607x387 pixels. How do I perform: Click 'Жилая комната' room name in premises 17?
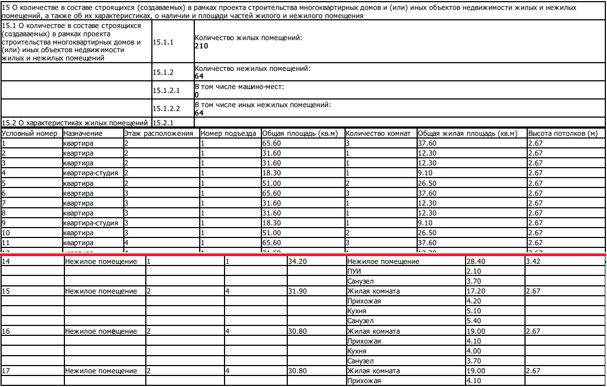374,371
